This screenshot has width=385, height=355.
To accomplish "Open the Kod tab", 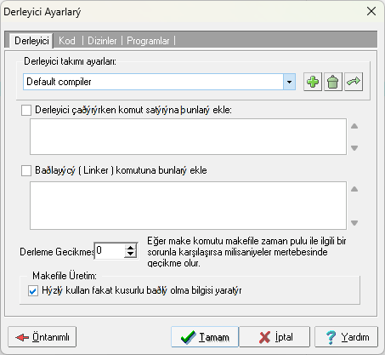I will (x=67, y=41).
